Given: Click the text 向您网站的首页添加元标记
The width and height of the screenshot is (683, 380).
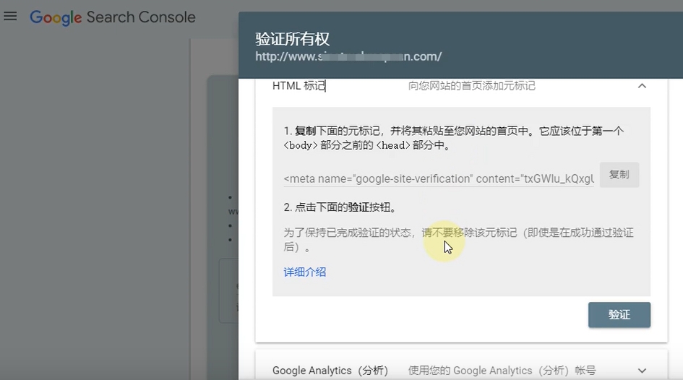Looking at the screenshot, I should (x=472, y=86).
